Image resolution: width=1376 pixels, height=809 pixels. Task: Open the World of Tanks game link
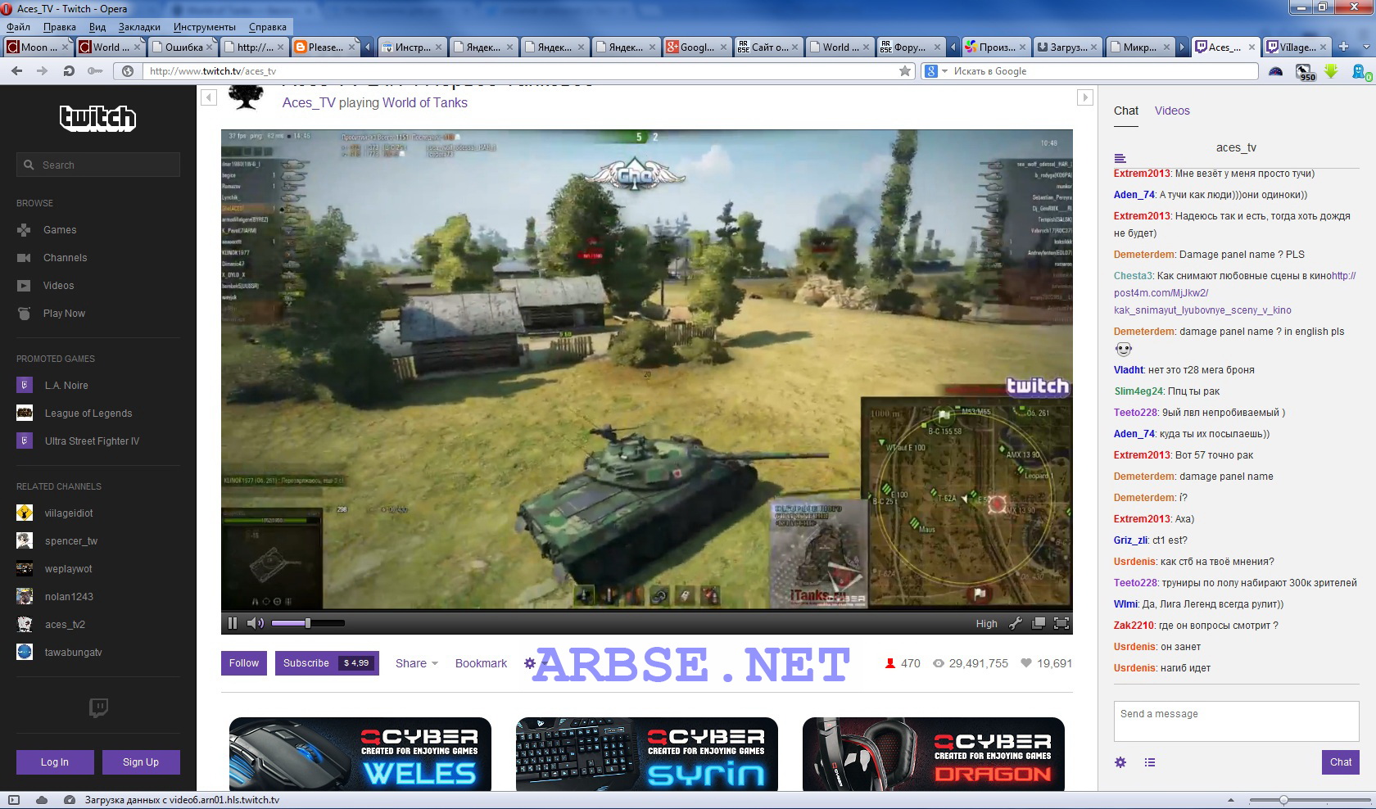tap(425, 103)
